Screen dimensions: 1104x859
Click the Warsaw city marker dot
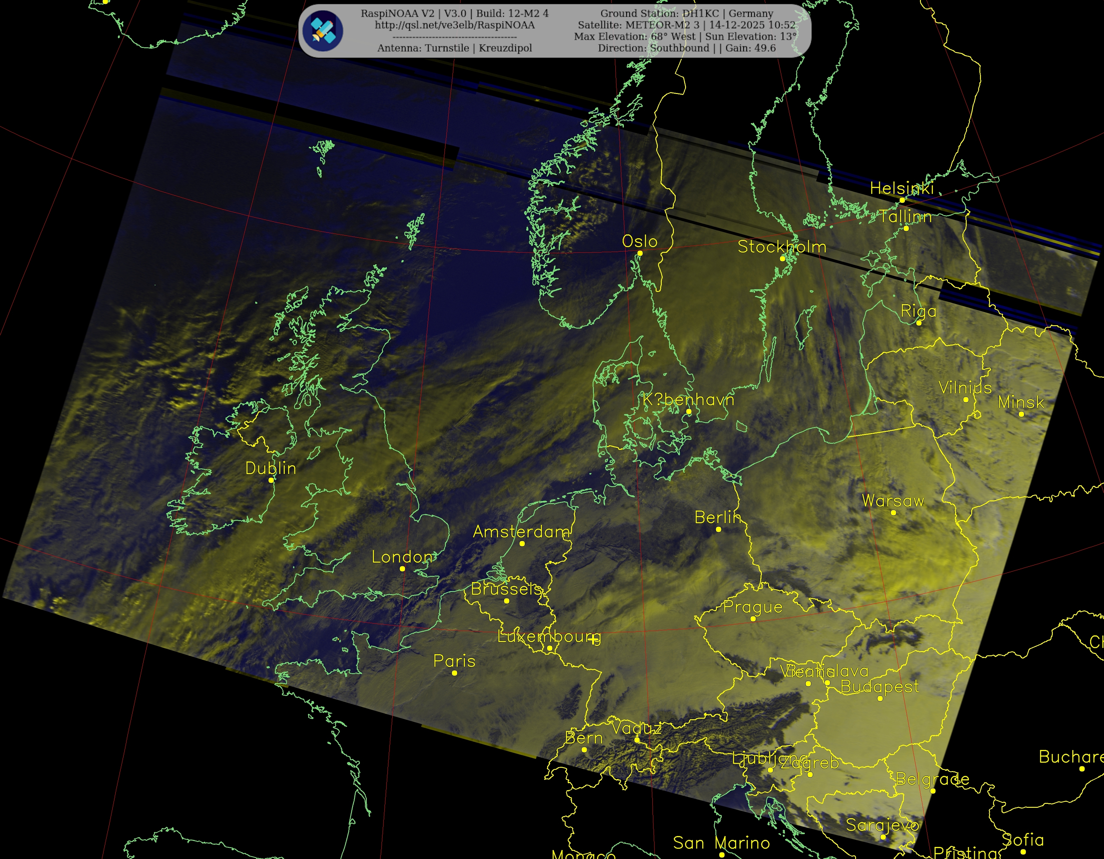(x=893, y=513)
